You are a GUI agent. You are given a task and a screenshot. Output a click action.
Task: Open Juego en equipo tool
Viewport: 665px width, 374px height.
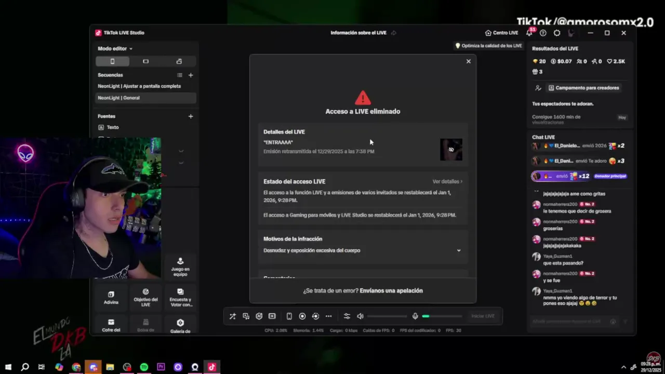coord(180,266)
